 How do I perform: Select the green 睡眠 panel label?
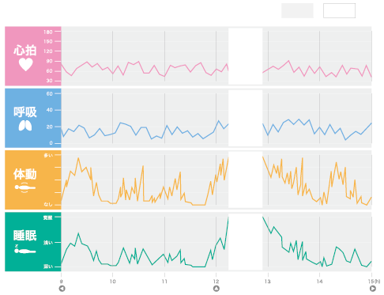pos(25,236)
